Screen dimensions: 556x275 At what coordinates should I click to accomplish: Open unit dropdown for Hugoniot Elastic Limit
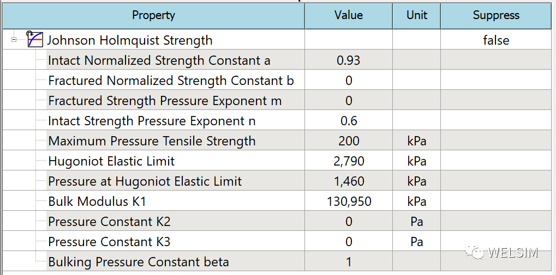[417, 161]
